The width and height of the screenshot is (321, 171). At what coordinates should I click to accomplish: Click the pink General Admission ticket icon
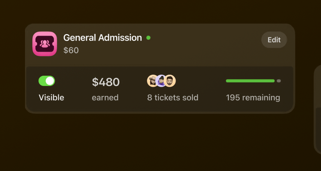[x=45, y=44]
